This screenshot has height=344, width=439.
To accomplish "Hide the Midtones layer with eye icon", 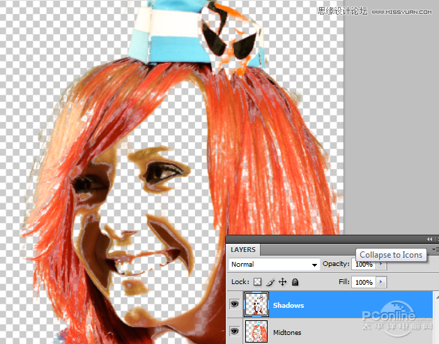I will (x=233, y=331).
